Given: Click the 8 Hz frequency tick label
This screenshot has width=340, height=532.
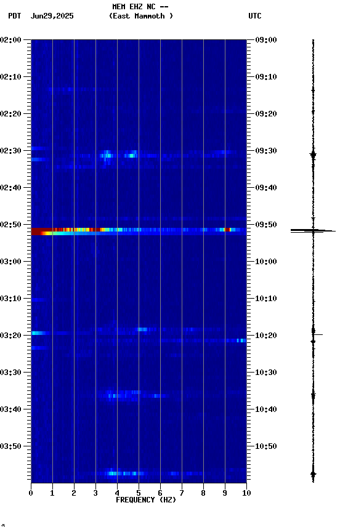Looking at the screenshot, I should point(203,493).
